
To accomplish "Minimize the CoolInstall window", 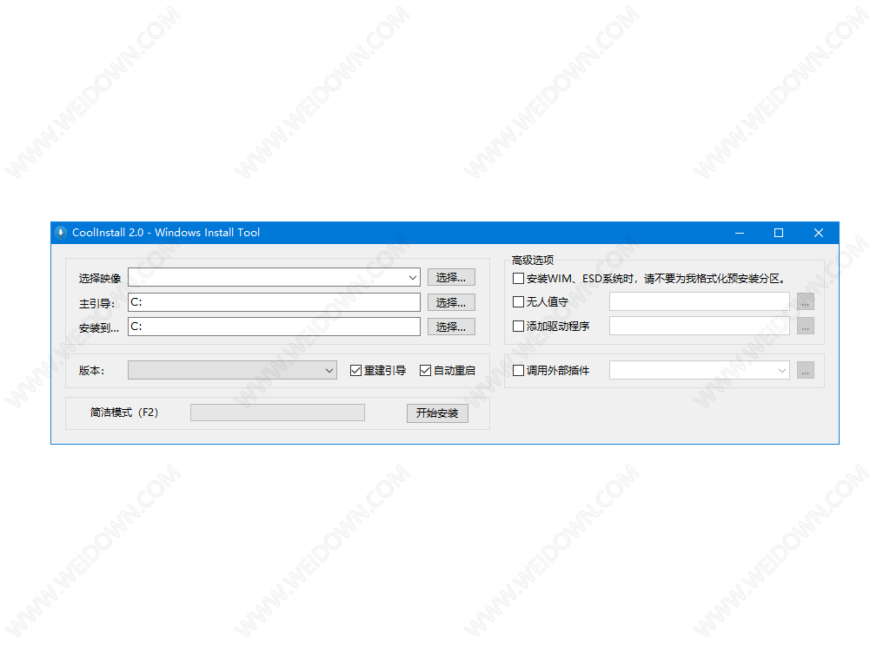I will [740, 233].
